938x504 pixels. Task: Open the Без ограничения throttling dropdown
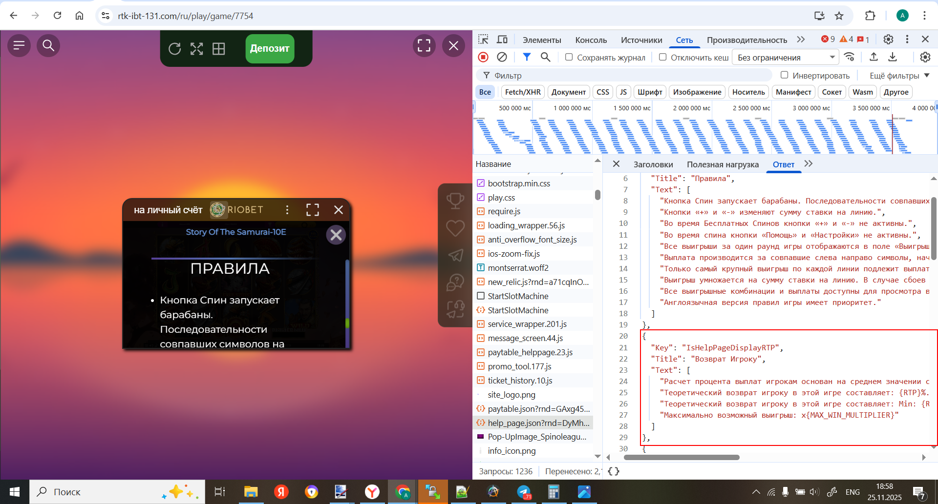786,58
